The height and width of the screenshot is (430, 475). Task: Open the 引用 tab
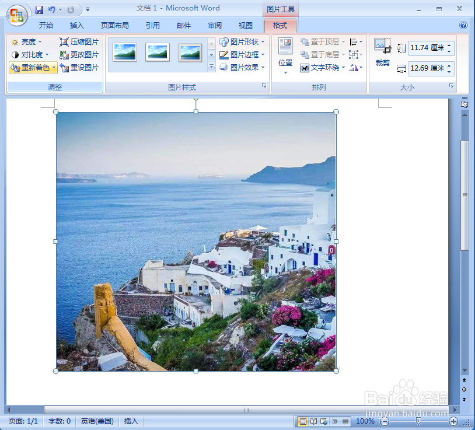click(153, 26)
